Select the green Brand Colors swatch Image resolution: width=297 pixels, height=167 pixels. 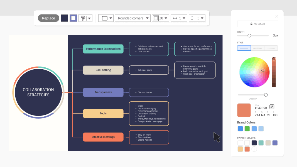click(x=247, y=129)
